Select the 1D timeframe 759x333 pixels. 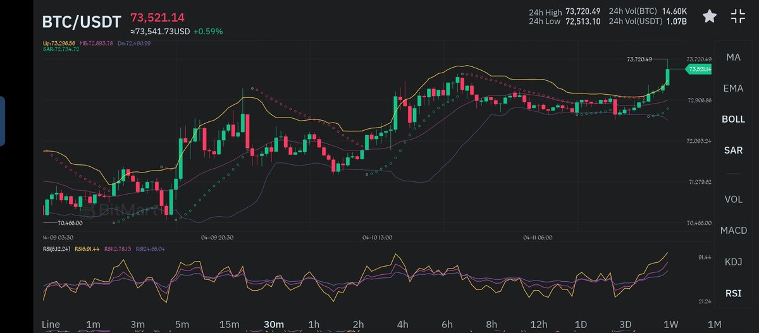pyautogui.click(x=581, y=324)
